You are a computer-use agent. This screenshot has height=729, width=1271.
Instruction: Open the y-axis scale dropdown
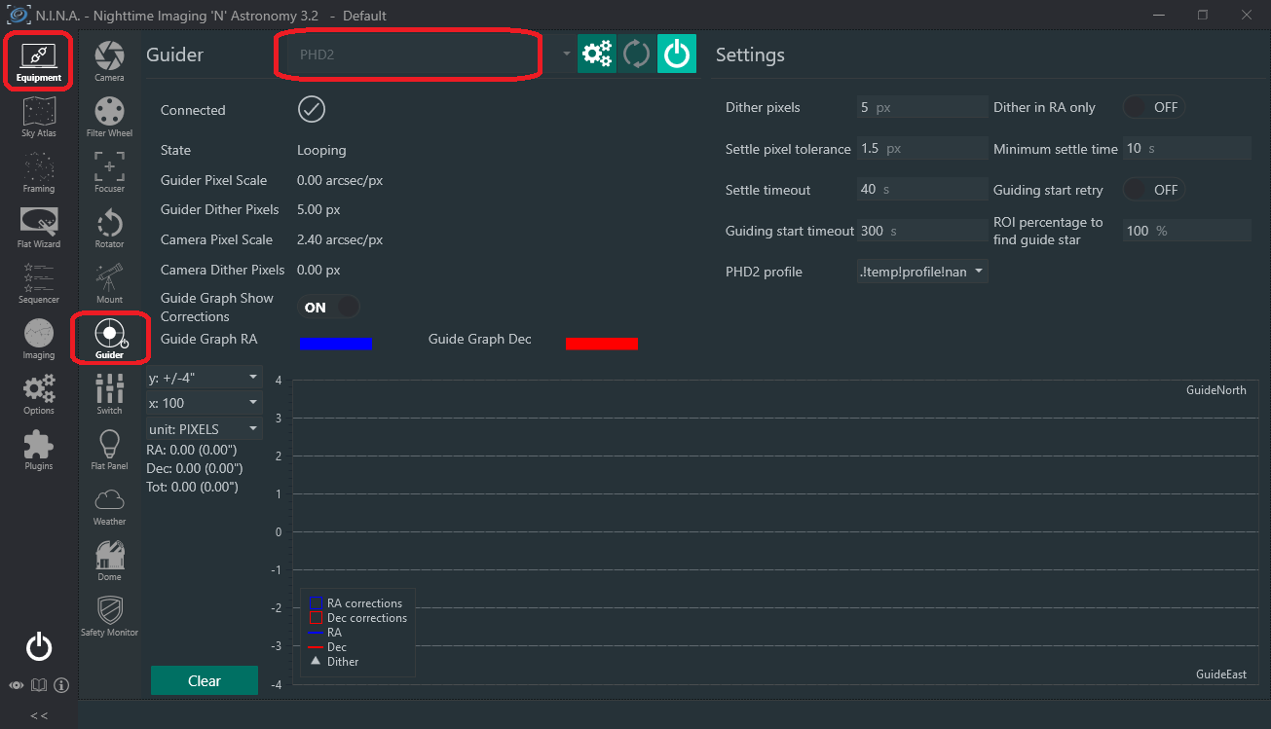point(204,377)
